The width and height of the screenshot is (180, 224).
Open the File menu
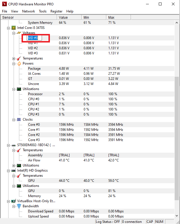click(5, 11)
